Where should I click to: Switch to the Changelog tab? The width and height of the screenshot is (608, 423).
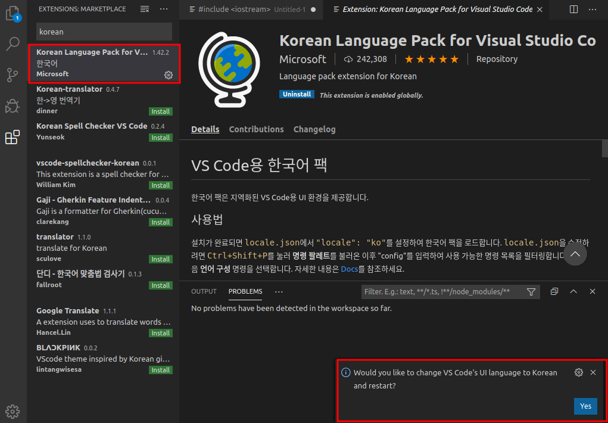[314, 129]
